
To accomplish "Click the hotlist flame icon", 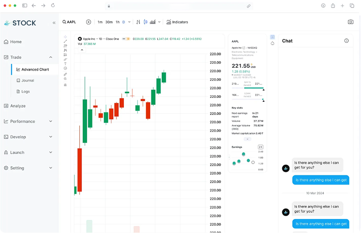I will click(272, 43).
